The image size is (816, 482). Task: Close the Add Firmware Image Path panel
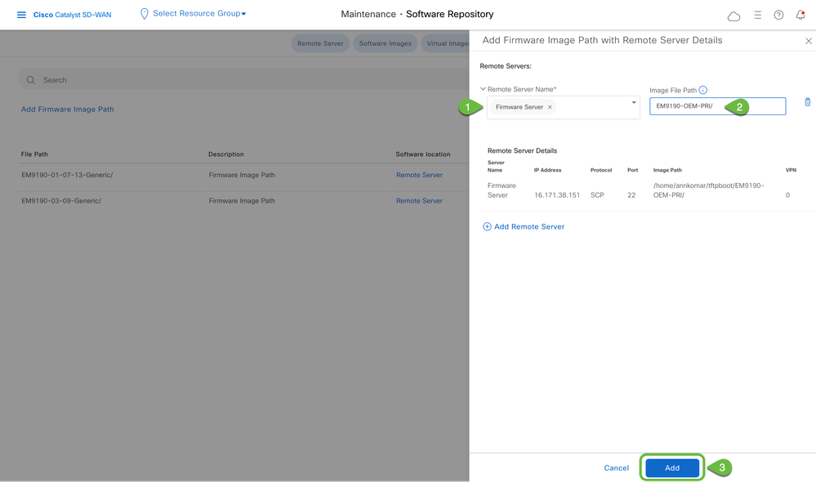[x=808, y=41]
